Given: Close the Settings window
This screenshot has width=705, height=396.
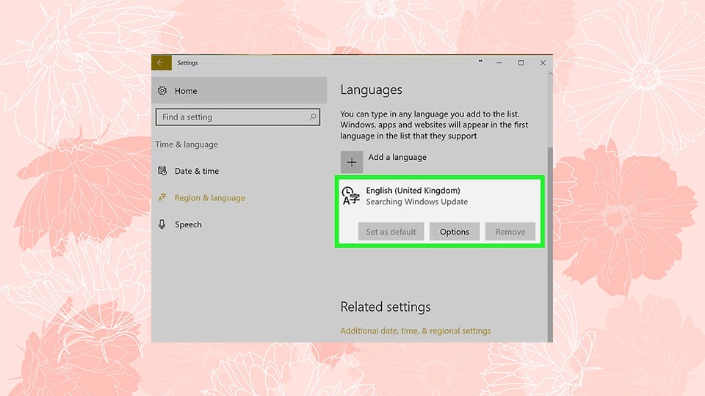Looking at the screenshot, I should (x=543, y=63).
